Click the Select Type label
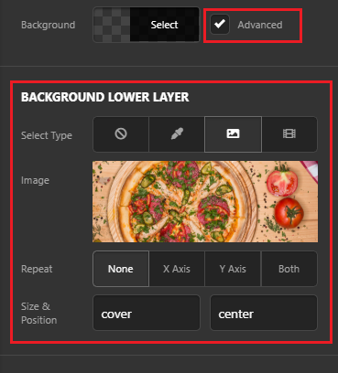338x373 pixels. (47, 135)
